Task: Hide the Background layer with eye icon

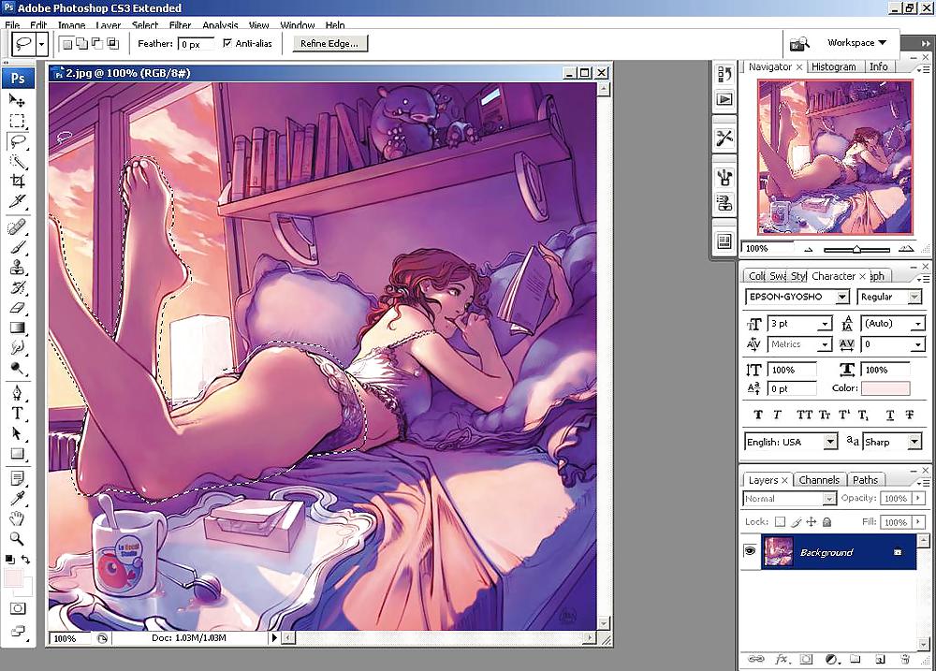Action: (751, 551)
